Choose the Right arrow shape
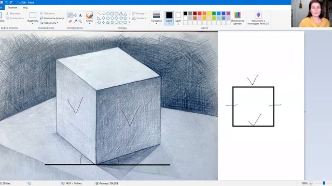Image resolution: width=332 pixels, height=186 pixels. pos(116,18)
